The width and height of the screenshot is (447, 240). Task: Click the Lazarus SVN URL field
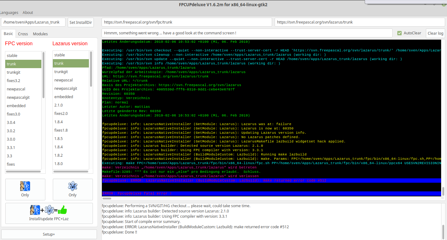359,22
